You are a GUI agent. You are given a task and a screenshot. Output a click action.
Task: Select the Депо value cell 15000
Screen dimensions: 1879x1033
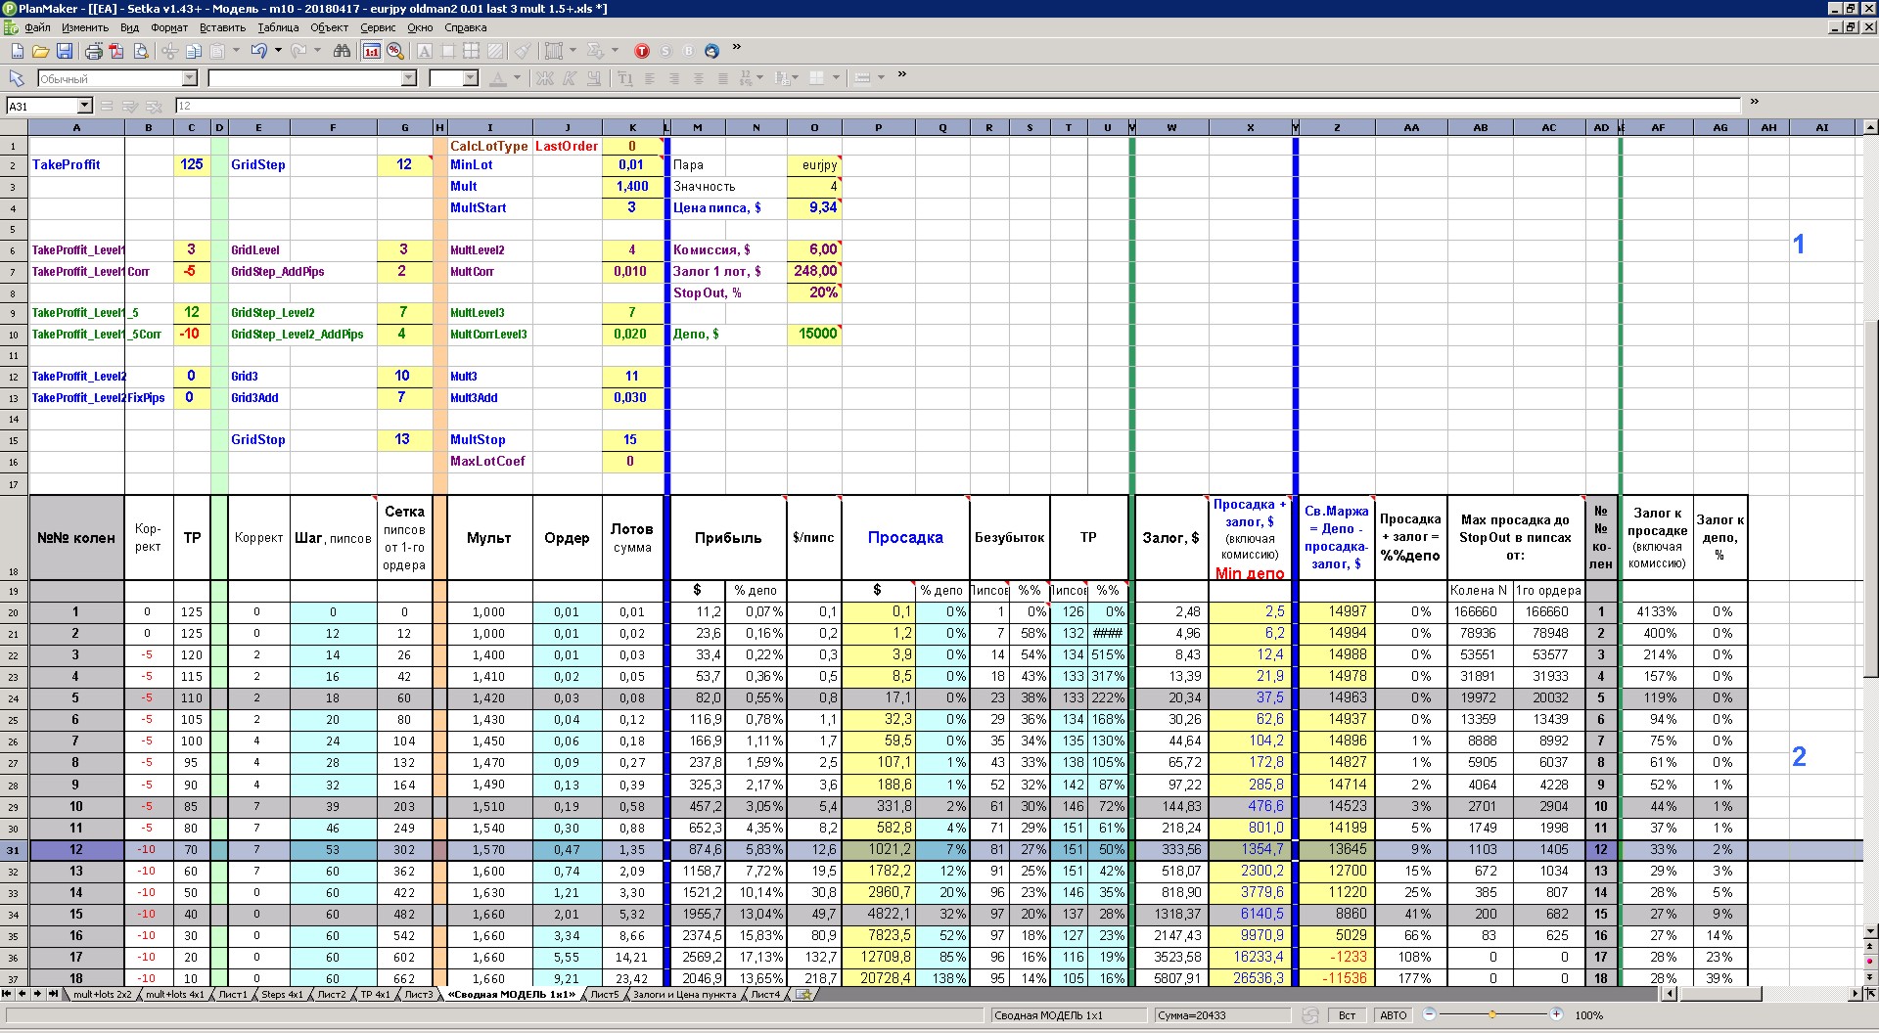tap(814, 334)
